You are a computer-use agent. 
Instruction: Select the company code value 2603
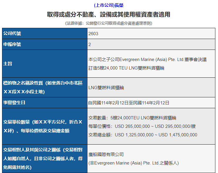93,34
